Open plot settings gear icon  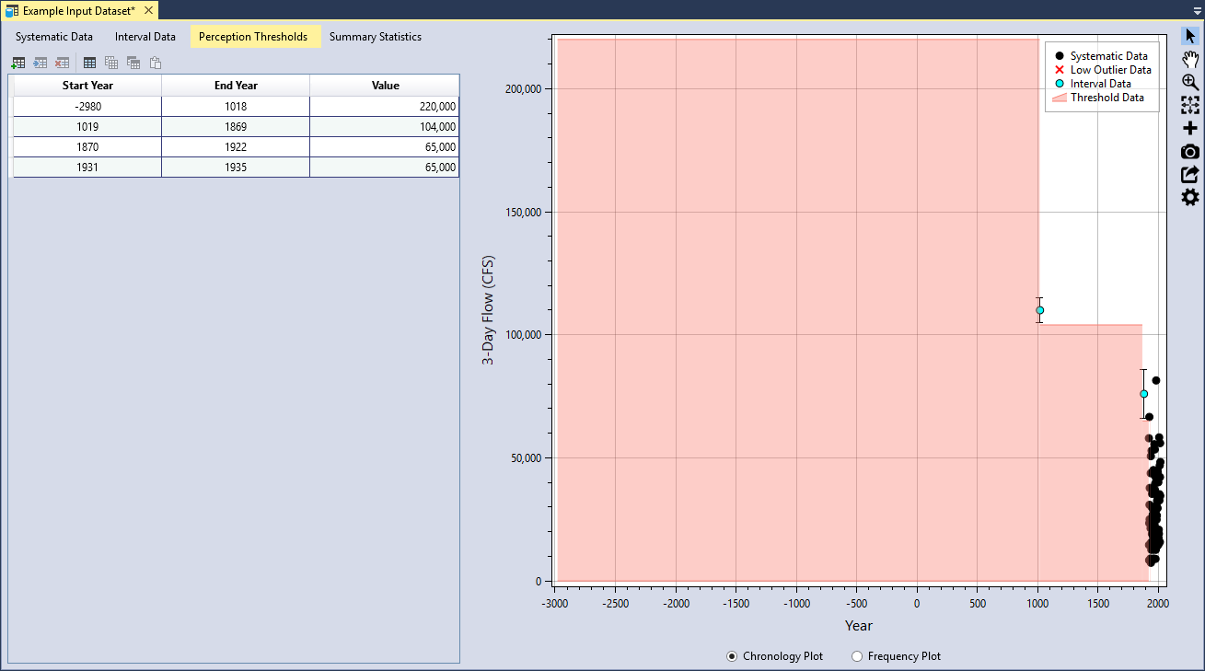1190,197
